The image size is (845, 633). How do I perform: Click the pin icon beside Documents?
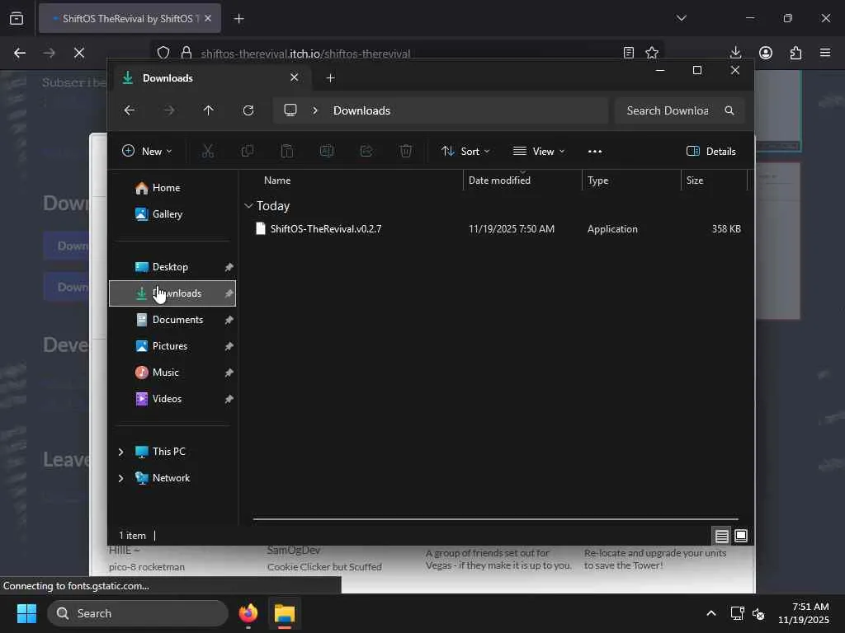point(229,320)
